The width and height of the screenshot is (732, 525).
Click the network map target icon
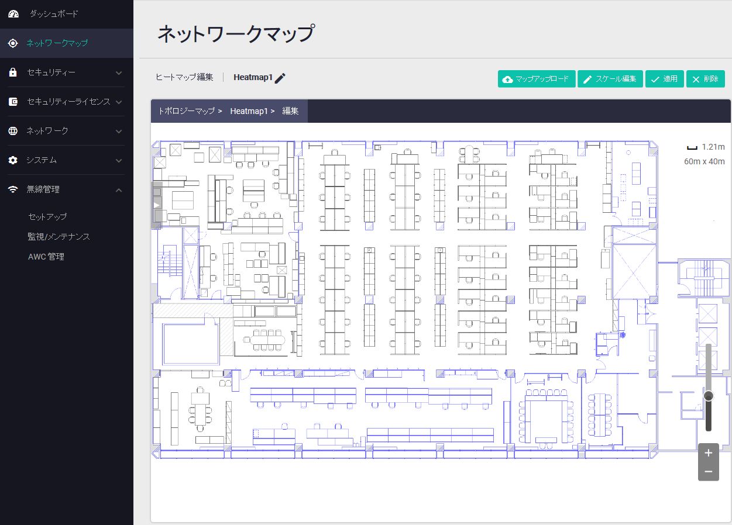point(13,43)
